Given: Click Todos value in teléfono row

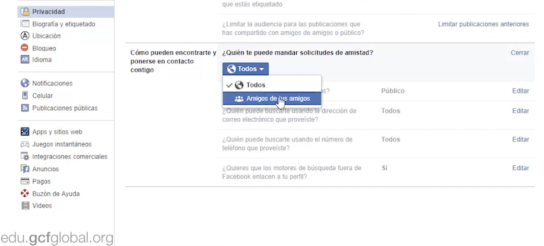Looking at the screenshot, I should coord(391,139).
